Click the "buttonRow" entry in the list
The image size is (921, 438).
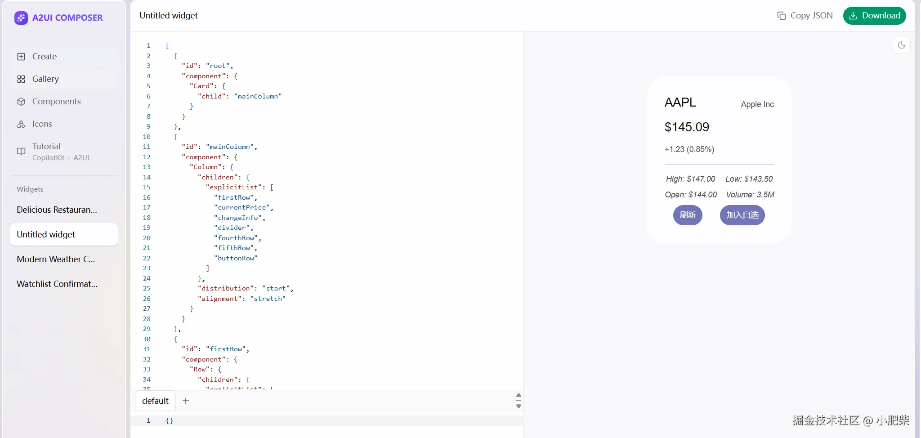click(236, 258)
